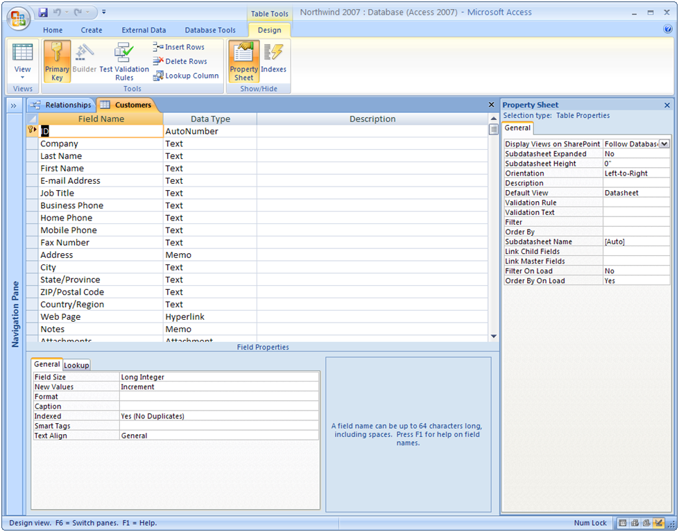
Task: Open the Office Button menu
Action: (x=18, y=18)
